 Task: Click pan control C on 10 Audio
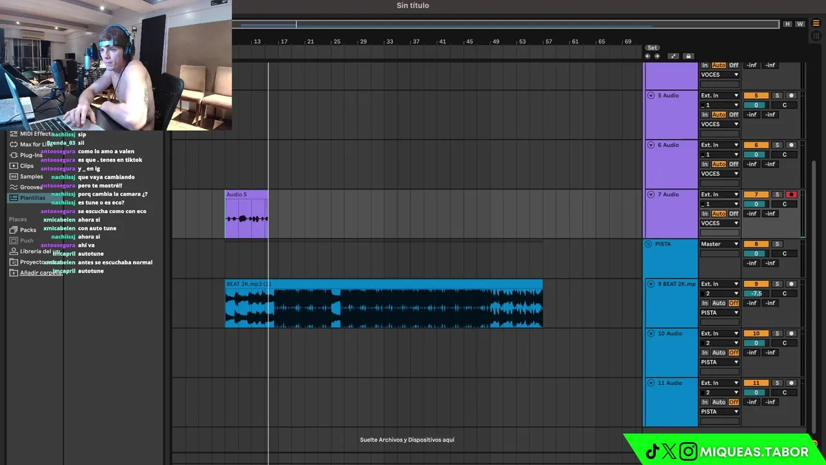click(785, 343)
